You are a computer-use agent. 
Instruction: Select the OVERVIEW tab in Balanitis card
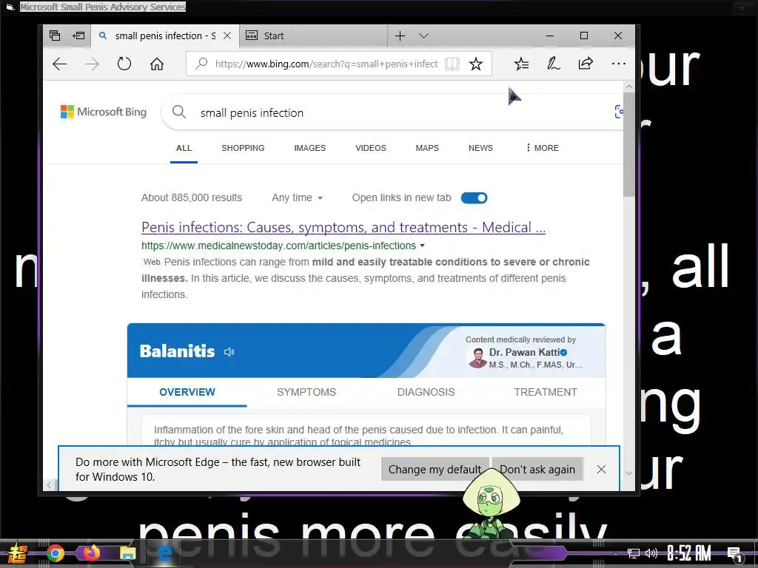[187, 392]
